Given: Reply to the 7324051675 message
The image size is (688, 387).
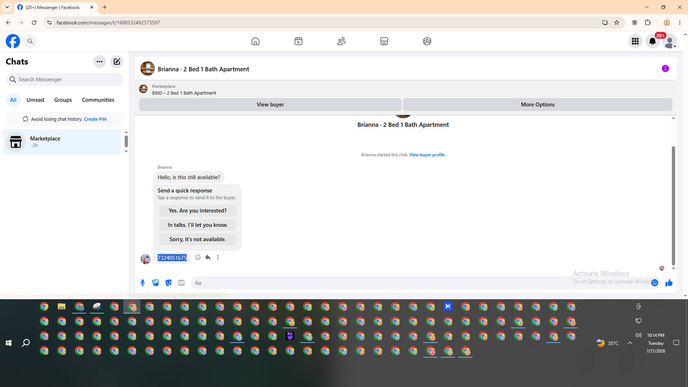Looking at the screenshot, I should coord(208,257).
